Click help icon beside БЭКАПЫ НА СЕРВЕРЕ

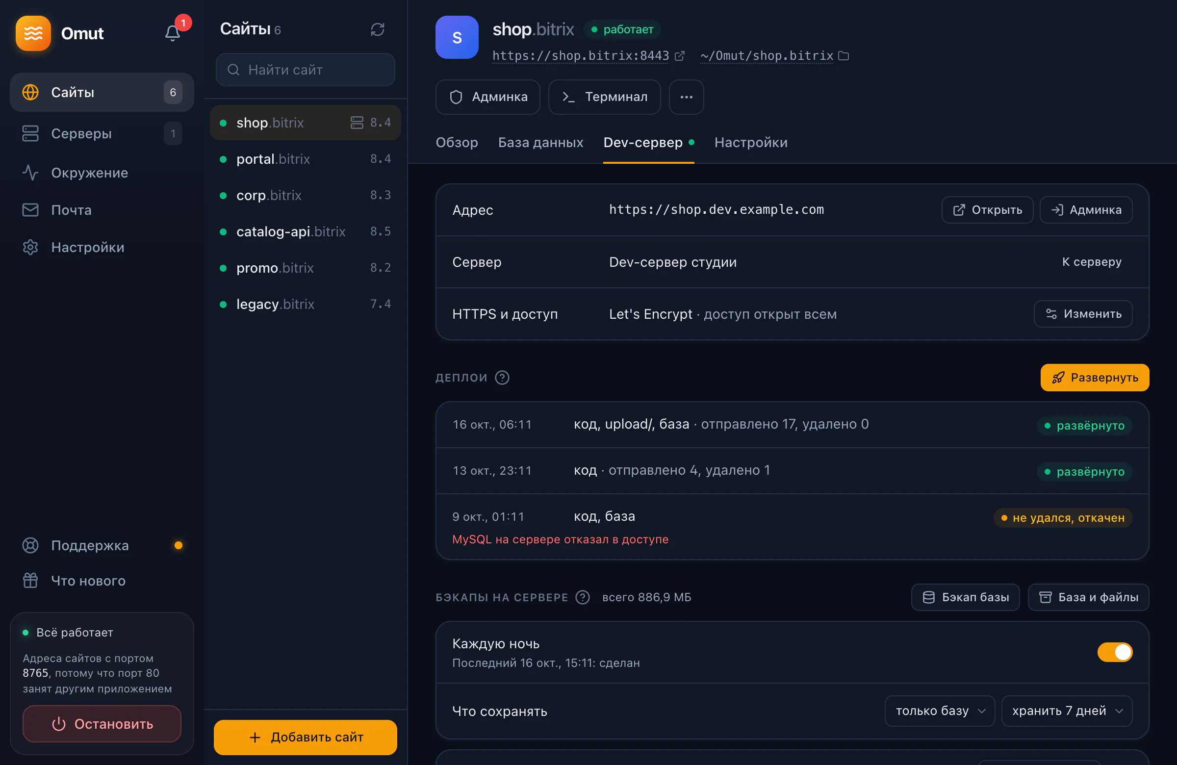[x=583, y=597]
